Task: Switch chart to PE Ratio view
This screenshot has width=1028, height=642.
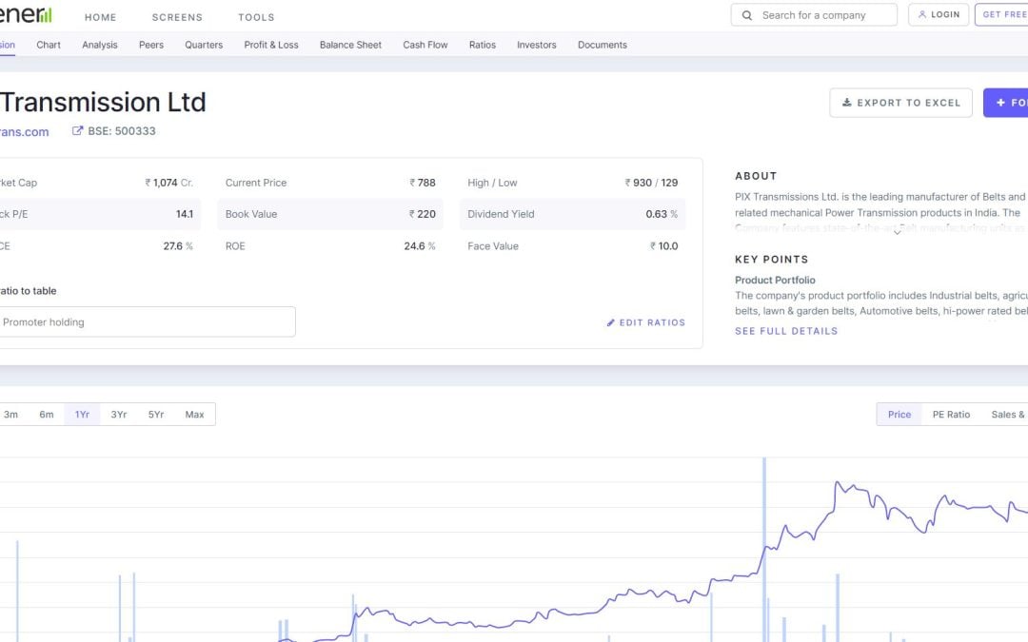Action: pos(951,414)
